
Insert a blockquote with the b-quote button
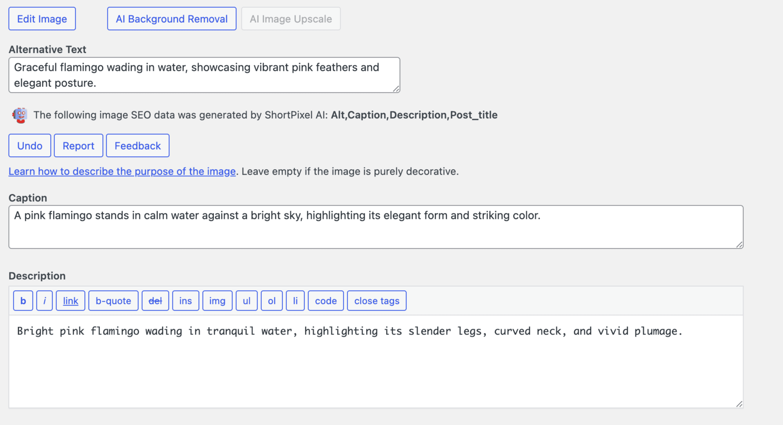click(113, 301)
